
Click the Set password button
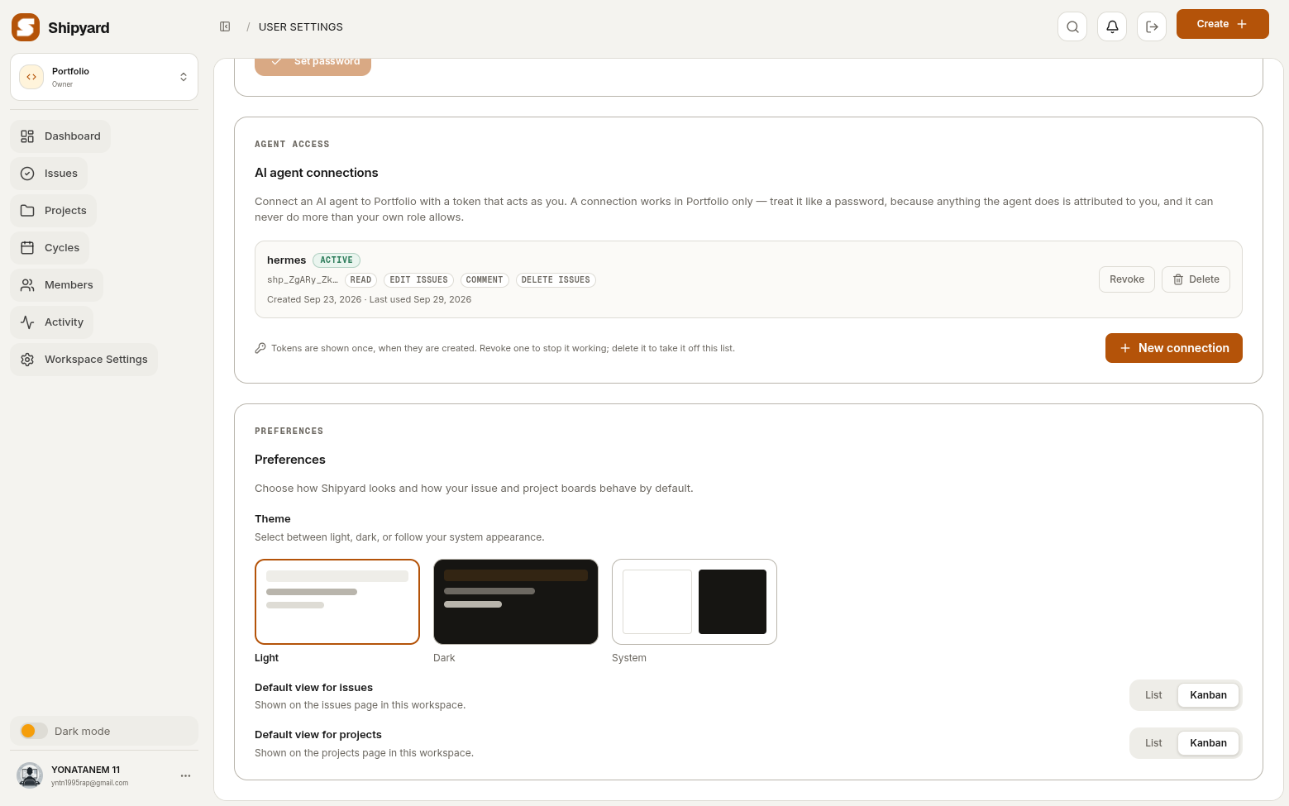[313, 66]
